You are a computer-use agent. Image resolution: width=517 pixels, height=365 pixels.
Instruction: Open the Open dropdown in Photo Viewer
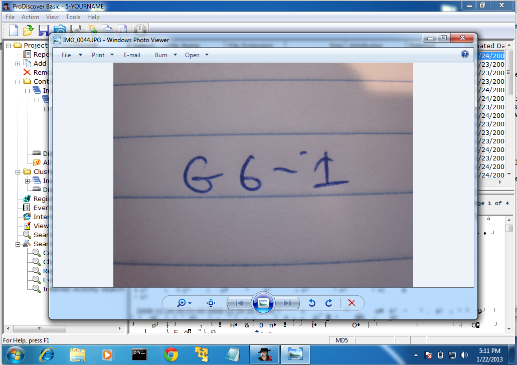pos(197,55)
